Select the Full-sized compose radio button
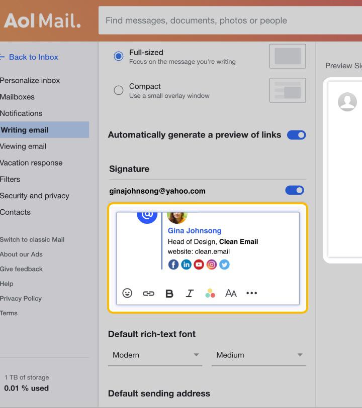 point(119,56)
